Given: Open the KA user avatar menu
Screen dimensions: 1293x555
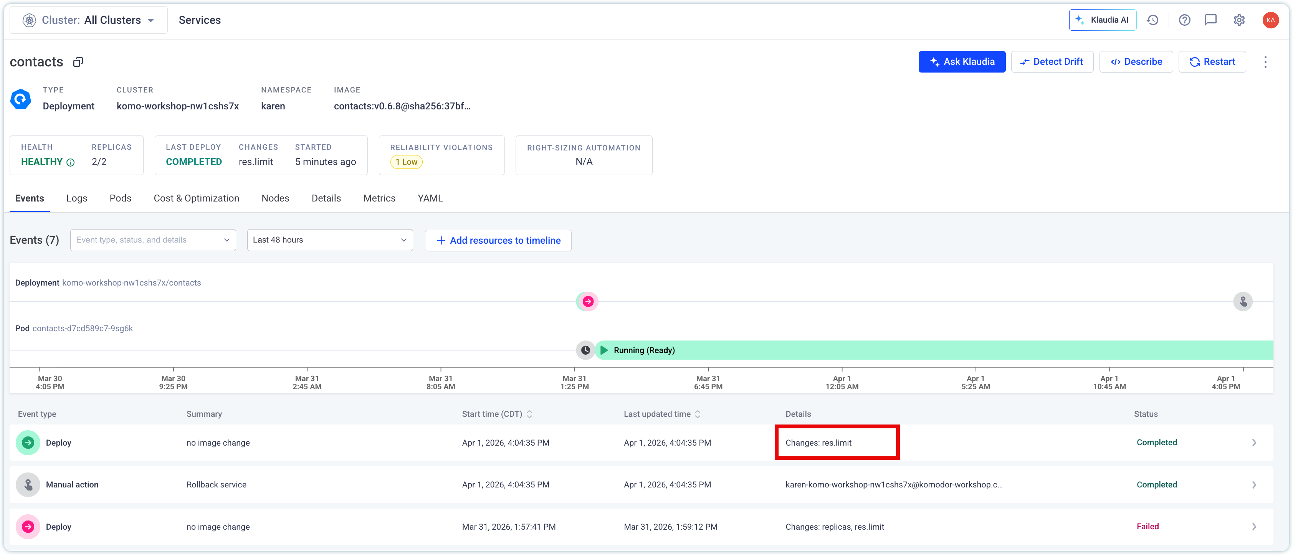Looking at the screenshot, I should tap(1270, 20).
